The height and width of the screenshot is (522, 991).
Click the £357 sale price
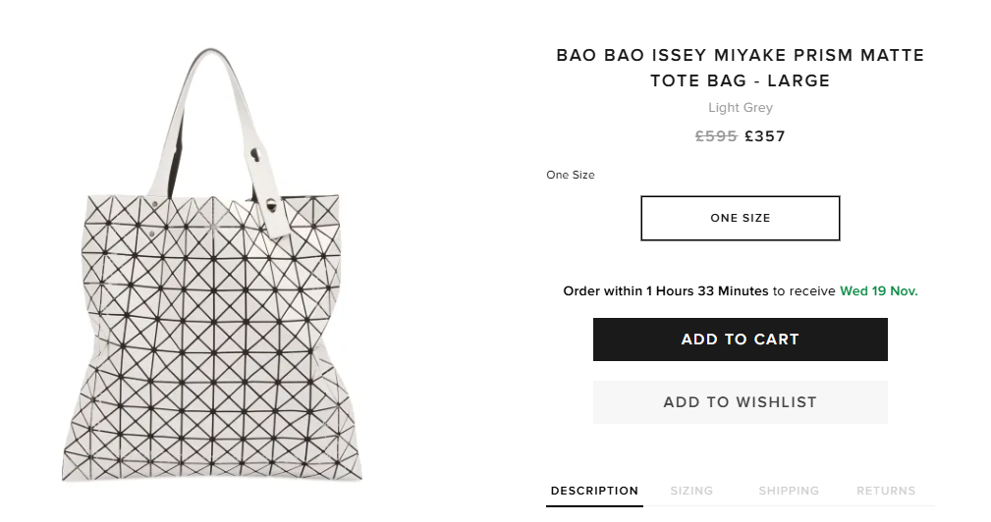[x=765, y=136]
